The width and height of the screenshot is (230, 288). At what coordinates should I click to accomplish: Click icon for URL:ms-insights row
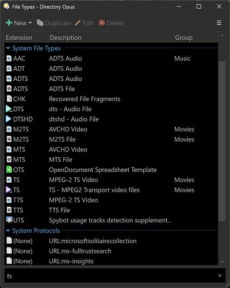[x=9, y=260]
